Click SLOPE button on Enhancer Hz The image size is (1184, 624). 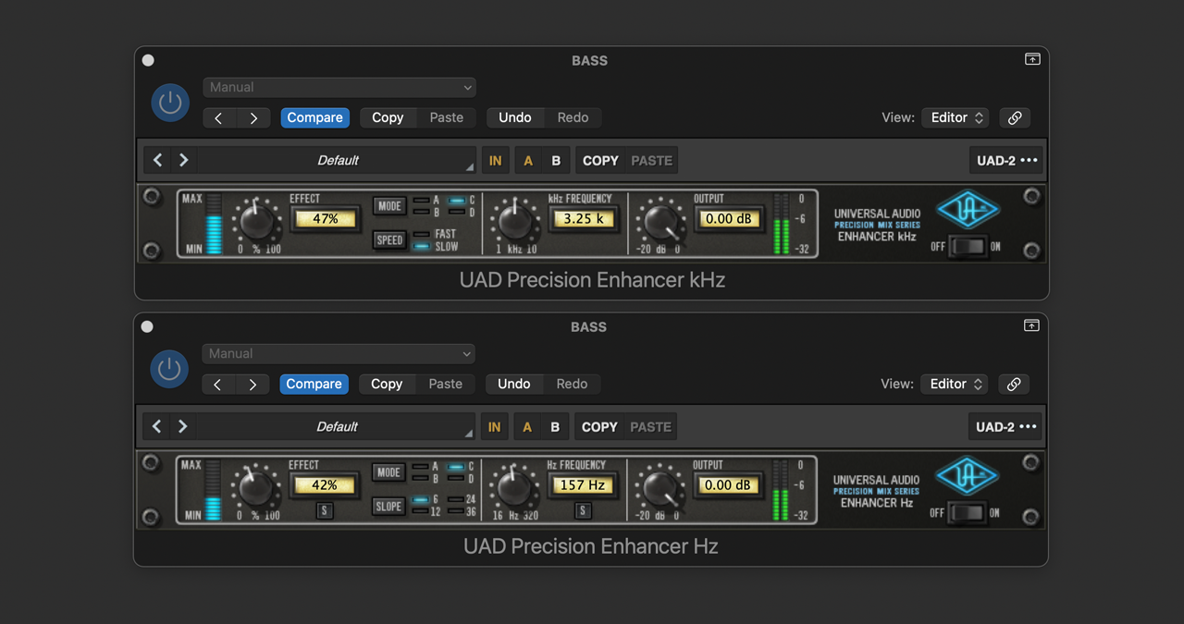click(388, 507)
